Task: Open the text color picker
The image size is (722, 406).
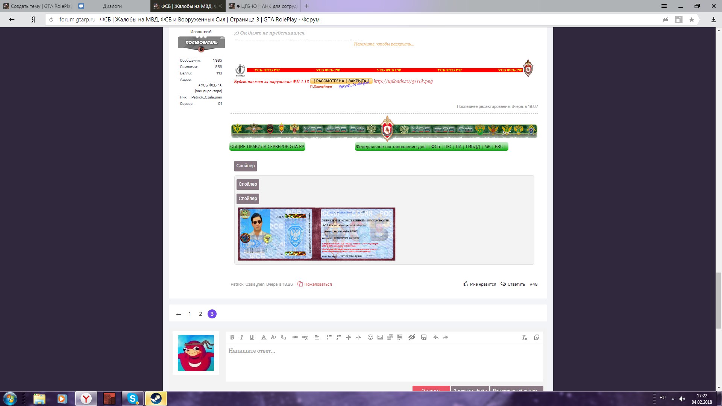Action: (264, 337)
